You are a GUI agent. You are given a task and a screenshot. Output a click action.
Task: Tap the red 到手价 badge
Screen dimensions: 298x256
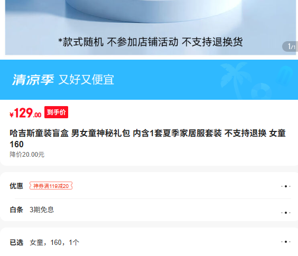coord(56,112)
